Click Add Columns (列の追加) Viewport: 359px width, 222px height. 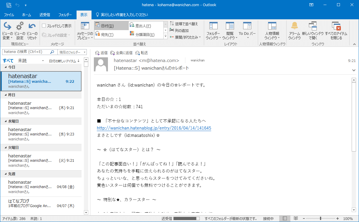[x=179, y=30]
